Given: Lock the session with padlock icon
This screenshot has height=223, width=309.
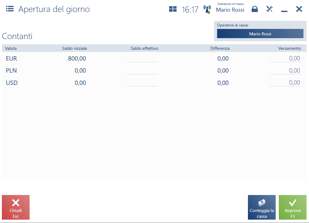Looking at the screenshot, I should [255, 9].
